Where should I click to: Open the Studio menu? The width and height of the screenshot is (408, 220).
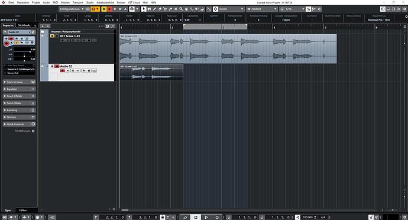tap(90, 2)
